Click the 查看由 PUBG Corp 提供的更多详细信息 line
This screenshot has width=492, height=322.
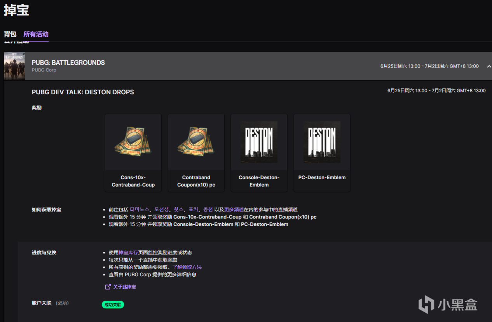[x=153, y=275]
